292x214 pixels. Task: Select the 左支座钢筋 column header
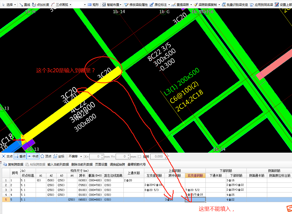(x=154, y=175)
